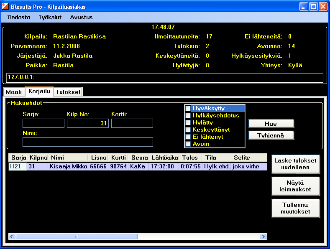The image size is (330, 249).
Task: Click the 17:32:00 start time cell
Action: (164, 166)
